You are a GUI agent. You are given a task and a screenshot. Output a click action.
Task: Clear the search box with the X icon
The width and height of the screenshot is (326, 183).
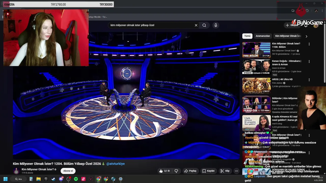(196, 25)
